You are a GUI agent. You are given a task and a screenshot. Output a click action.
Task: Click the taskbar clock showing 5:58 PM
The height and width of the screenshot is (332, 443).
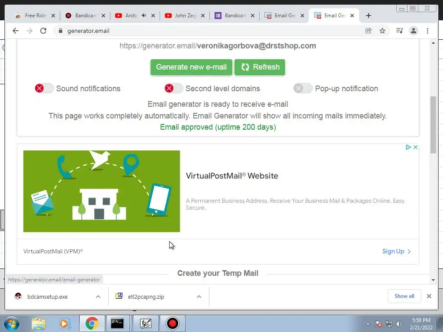[x=421, y=324]
